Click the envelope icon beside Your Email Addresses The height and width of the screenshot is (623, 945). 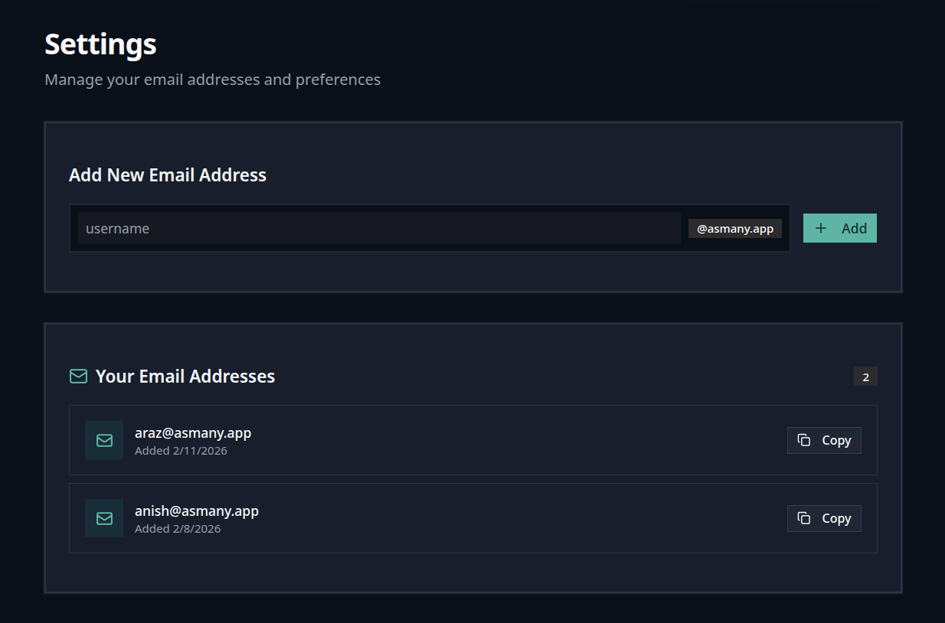(78, 376)
